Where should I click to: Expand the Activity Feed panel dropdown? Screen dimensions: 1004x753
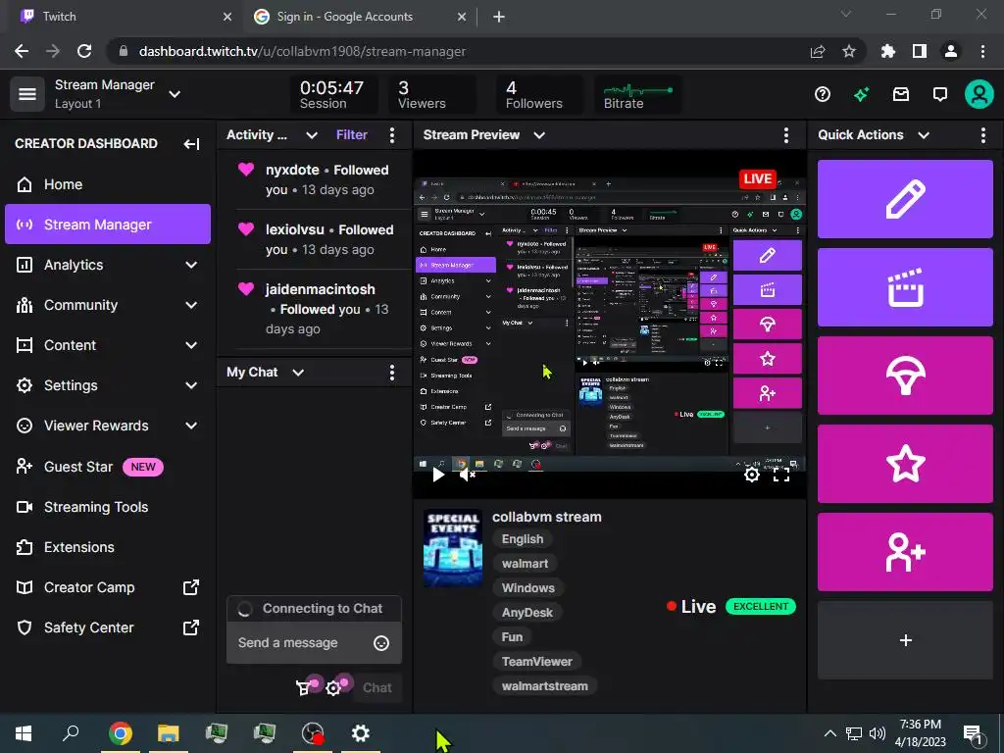click(312, 135)
